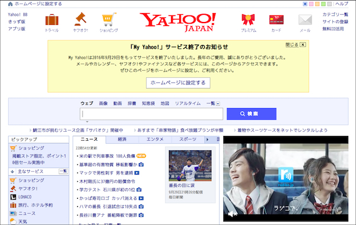Select the 動画 search tab
The image size is (356, 225).
point(117,103)
